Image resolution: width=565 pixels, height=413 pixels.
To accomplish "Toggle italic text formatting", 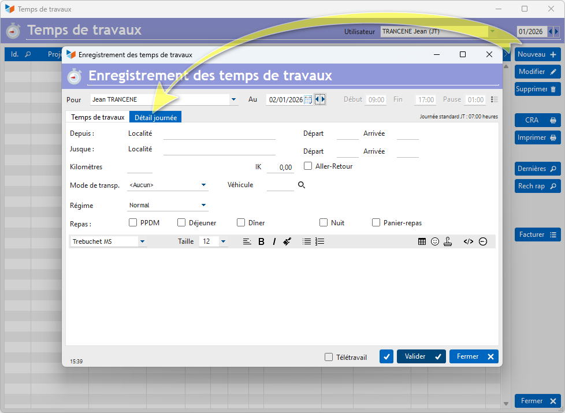I will coord(274,242).
